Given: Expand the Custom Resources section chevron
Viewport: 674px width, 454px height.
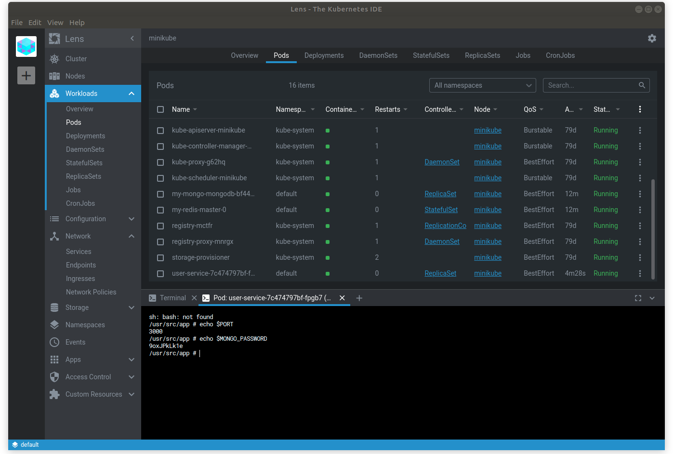Looking at the screenshot, I should click(x=132, y=394).
